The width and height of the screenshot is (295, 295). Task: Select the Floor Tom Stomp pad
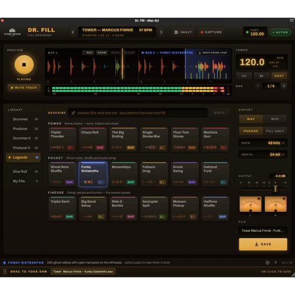click(x=185, y=139)
